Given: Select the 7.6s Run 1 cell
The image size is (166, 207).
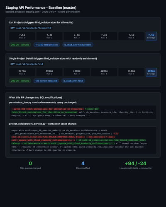Looking at the screenshot, I should tap(22, 36).
